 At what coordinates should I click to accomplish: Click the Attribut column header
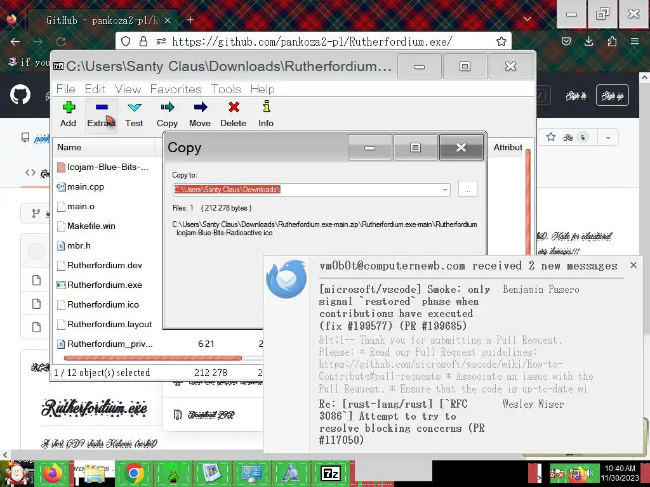click(x=508, y=147)
